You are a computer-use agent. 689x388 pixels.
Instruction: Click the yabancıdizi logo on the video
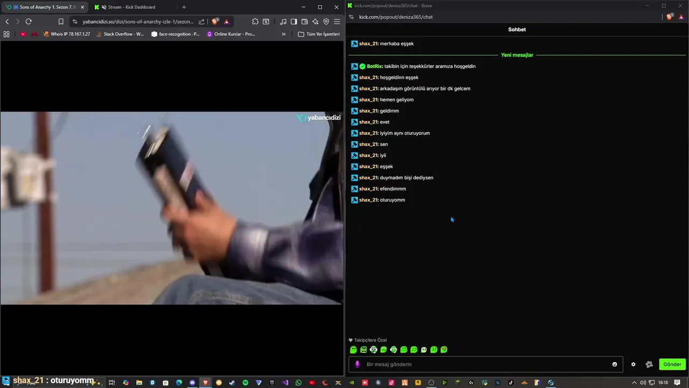click(319, 117)
